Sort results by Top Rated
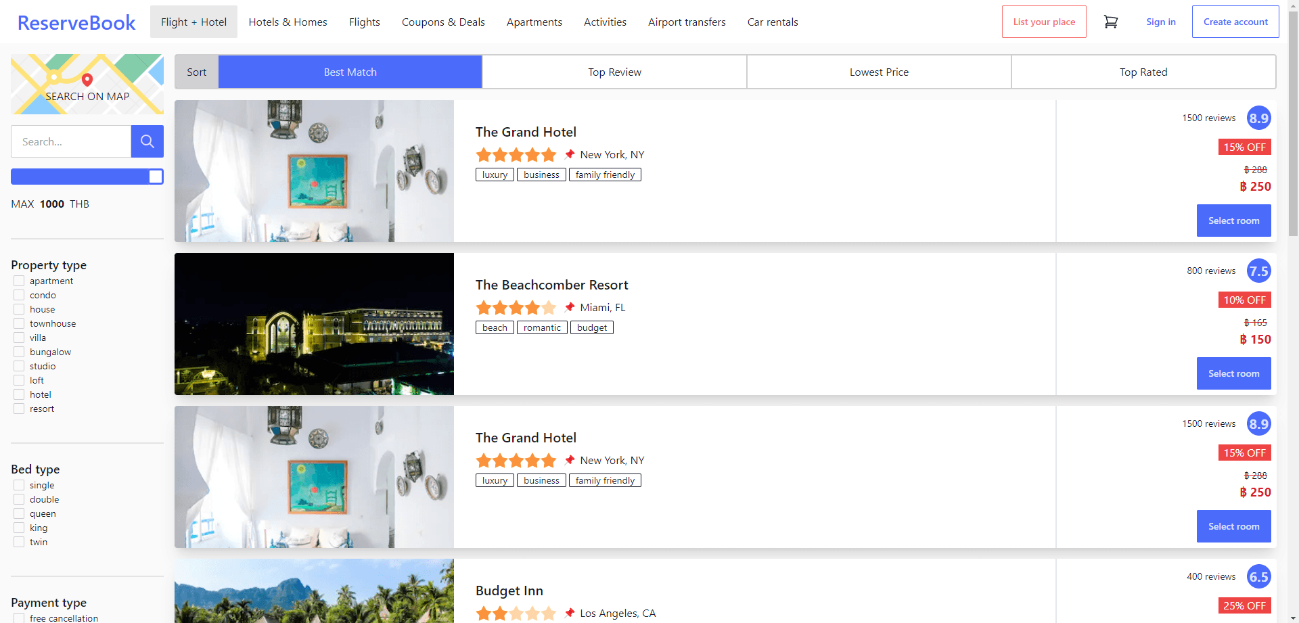Image resolution: width=1299 pixels, height=623 pixels. point(1143,72)
